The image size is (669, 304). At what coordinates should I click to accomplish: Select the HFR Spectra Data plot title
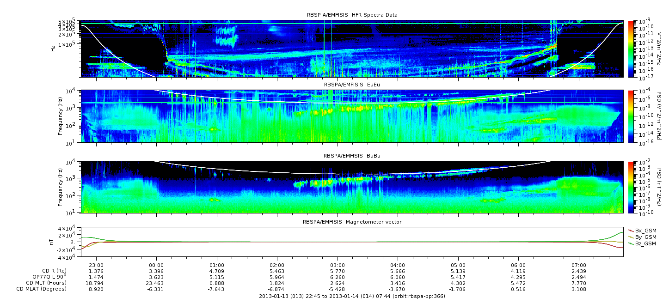point(352,15)
